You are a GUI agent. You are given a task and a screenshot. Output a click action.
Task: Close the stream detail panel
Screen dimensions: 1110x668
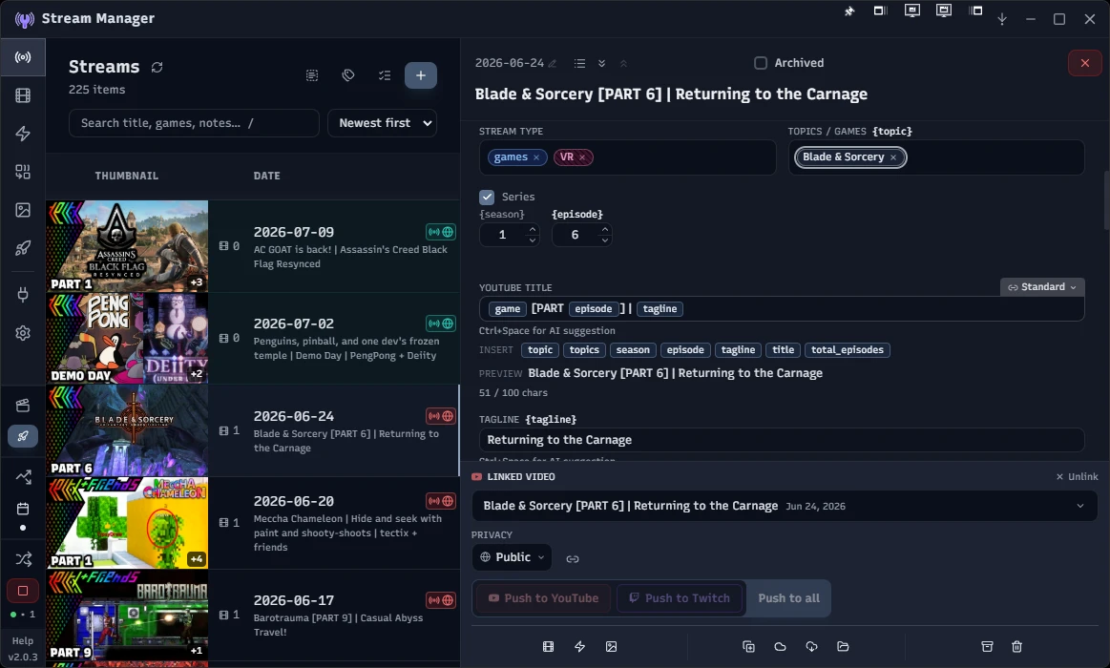pos(1084,63)
